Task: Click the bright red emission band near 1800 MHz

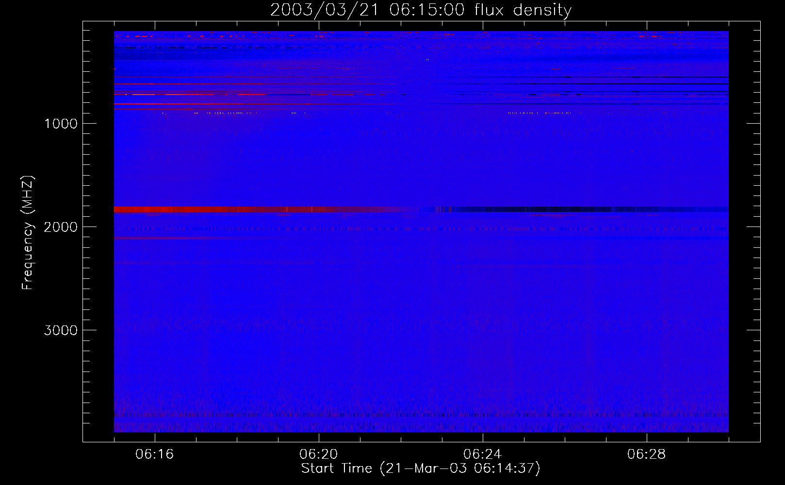Action: [257, 210]
